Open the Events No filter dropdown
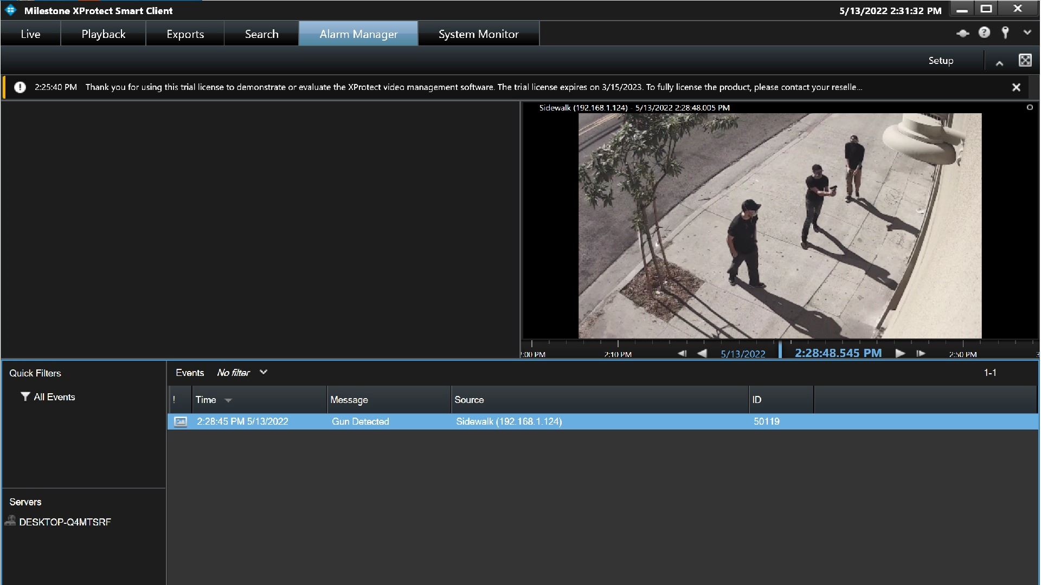The width and height of the screenshot is (1041, 585). click(x=242, y=373)
